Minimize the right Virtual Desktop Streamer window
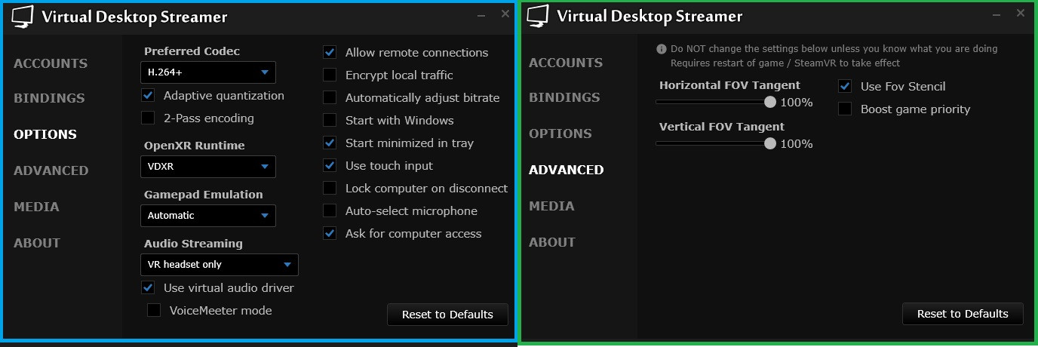The width and height of the screenshot is (1038, 347). click(x=996, y=14)
